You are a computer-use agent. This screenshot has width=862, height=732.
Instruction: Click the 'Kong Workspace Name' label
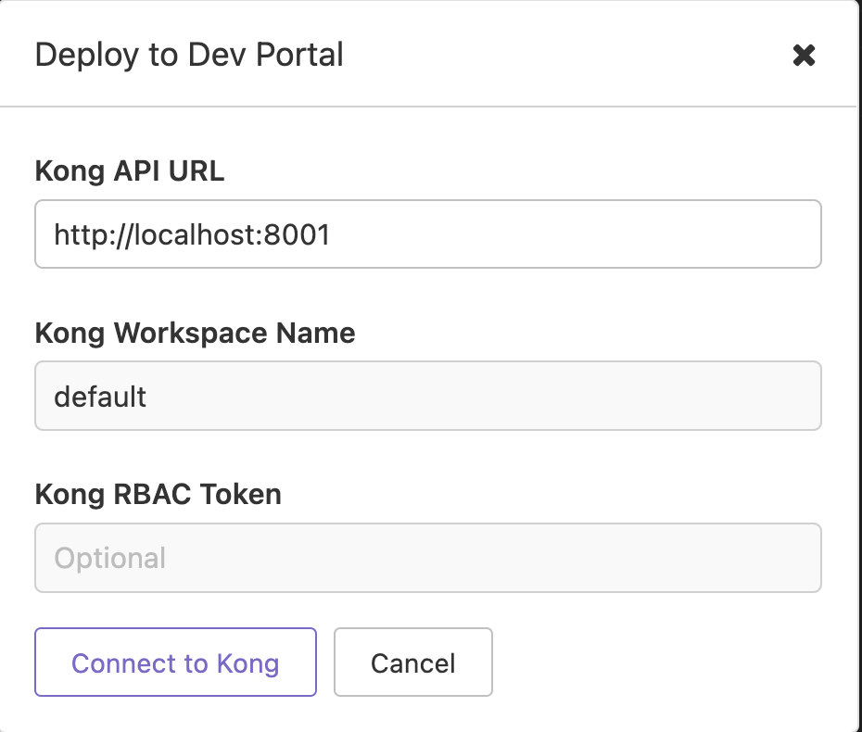tap(196, 333)
